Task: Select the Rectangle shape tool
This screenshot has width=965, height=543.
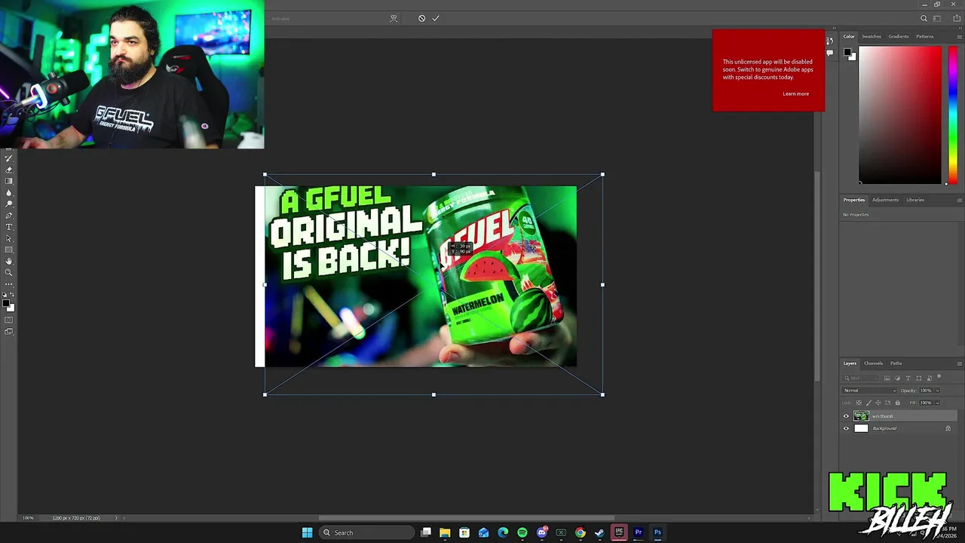Action: click(x=9, y=250)
